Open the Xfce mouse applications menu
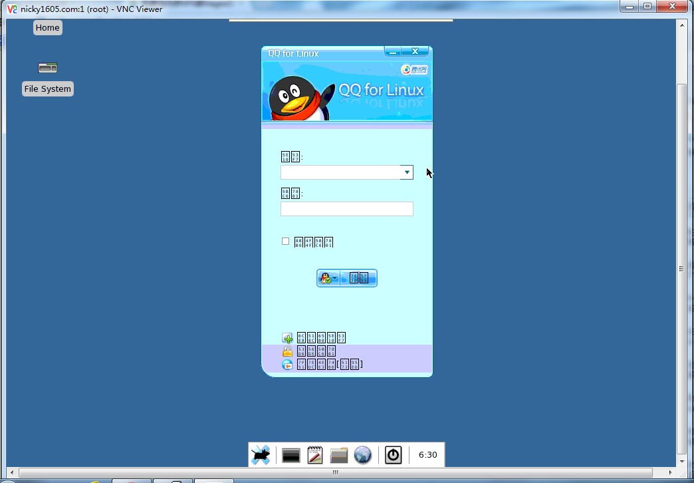Viewport: 694px width, 483px height. tap(261, 455)
